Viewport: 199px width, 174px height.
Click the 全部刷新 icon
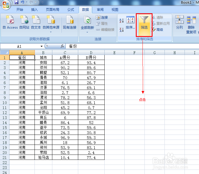87,21
